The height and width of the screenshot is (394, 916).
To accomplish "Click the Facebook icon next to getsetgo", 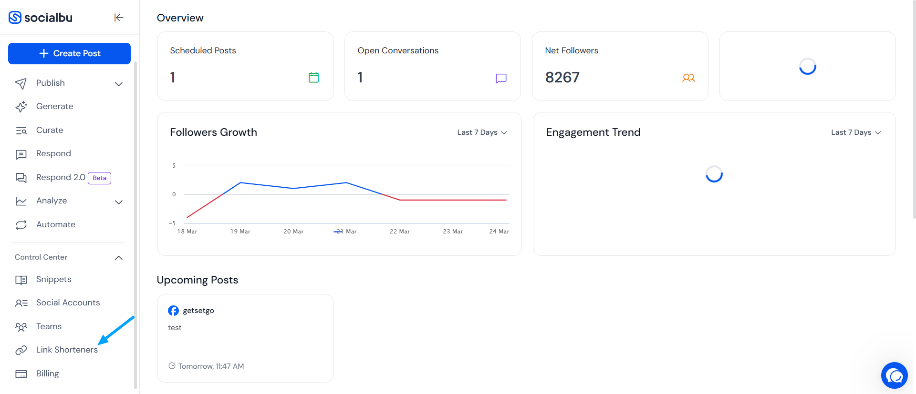I will 173,311.
